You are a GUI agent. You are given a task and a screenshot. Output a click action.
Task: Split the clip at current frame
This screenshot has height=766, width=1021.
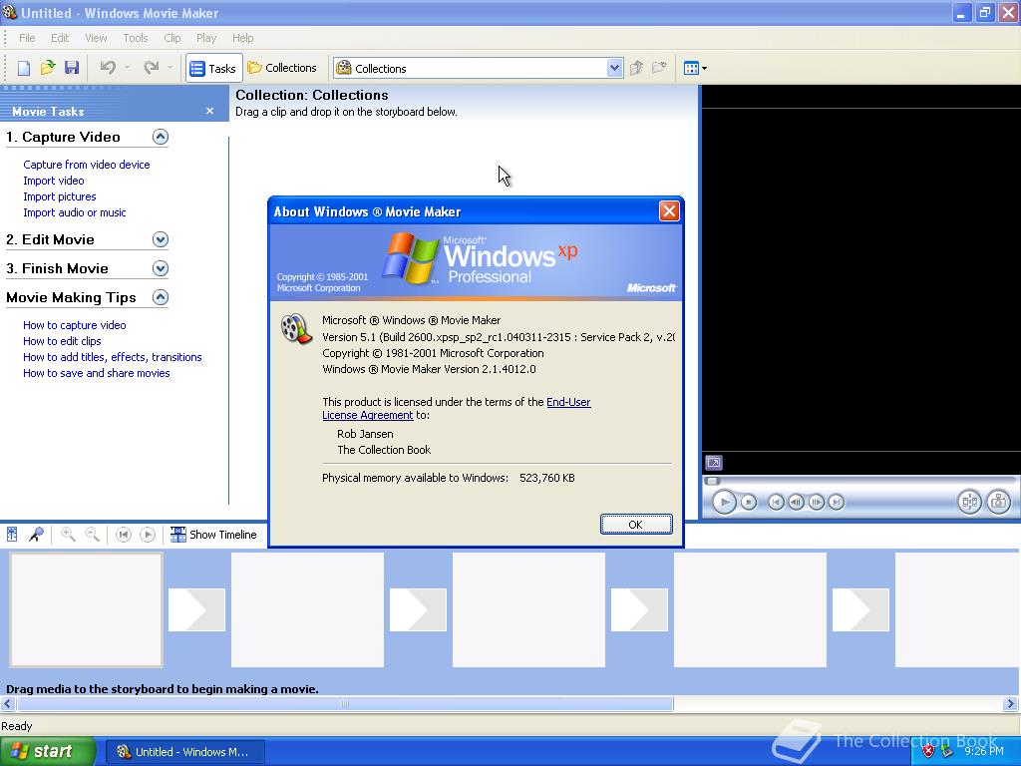click(969, 503)
